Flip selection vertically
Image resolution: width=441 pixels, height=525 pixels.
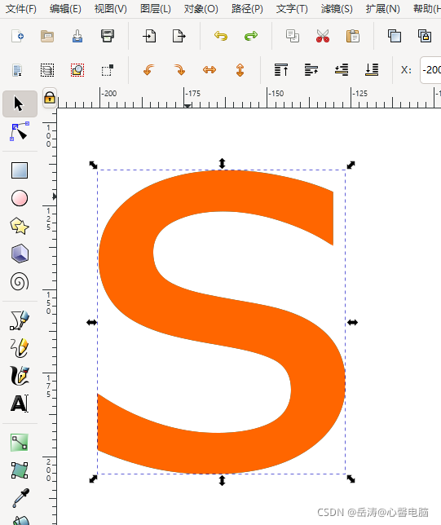(240, 70)
